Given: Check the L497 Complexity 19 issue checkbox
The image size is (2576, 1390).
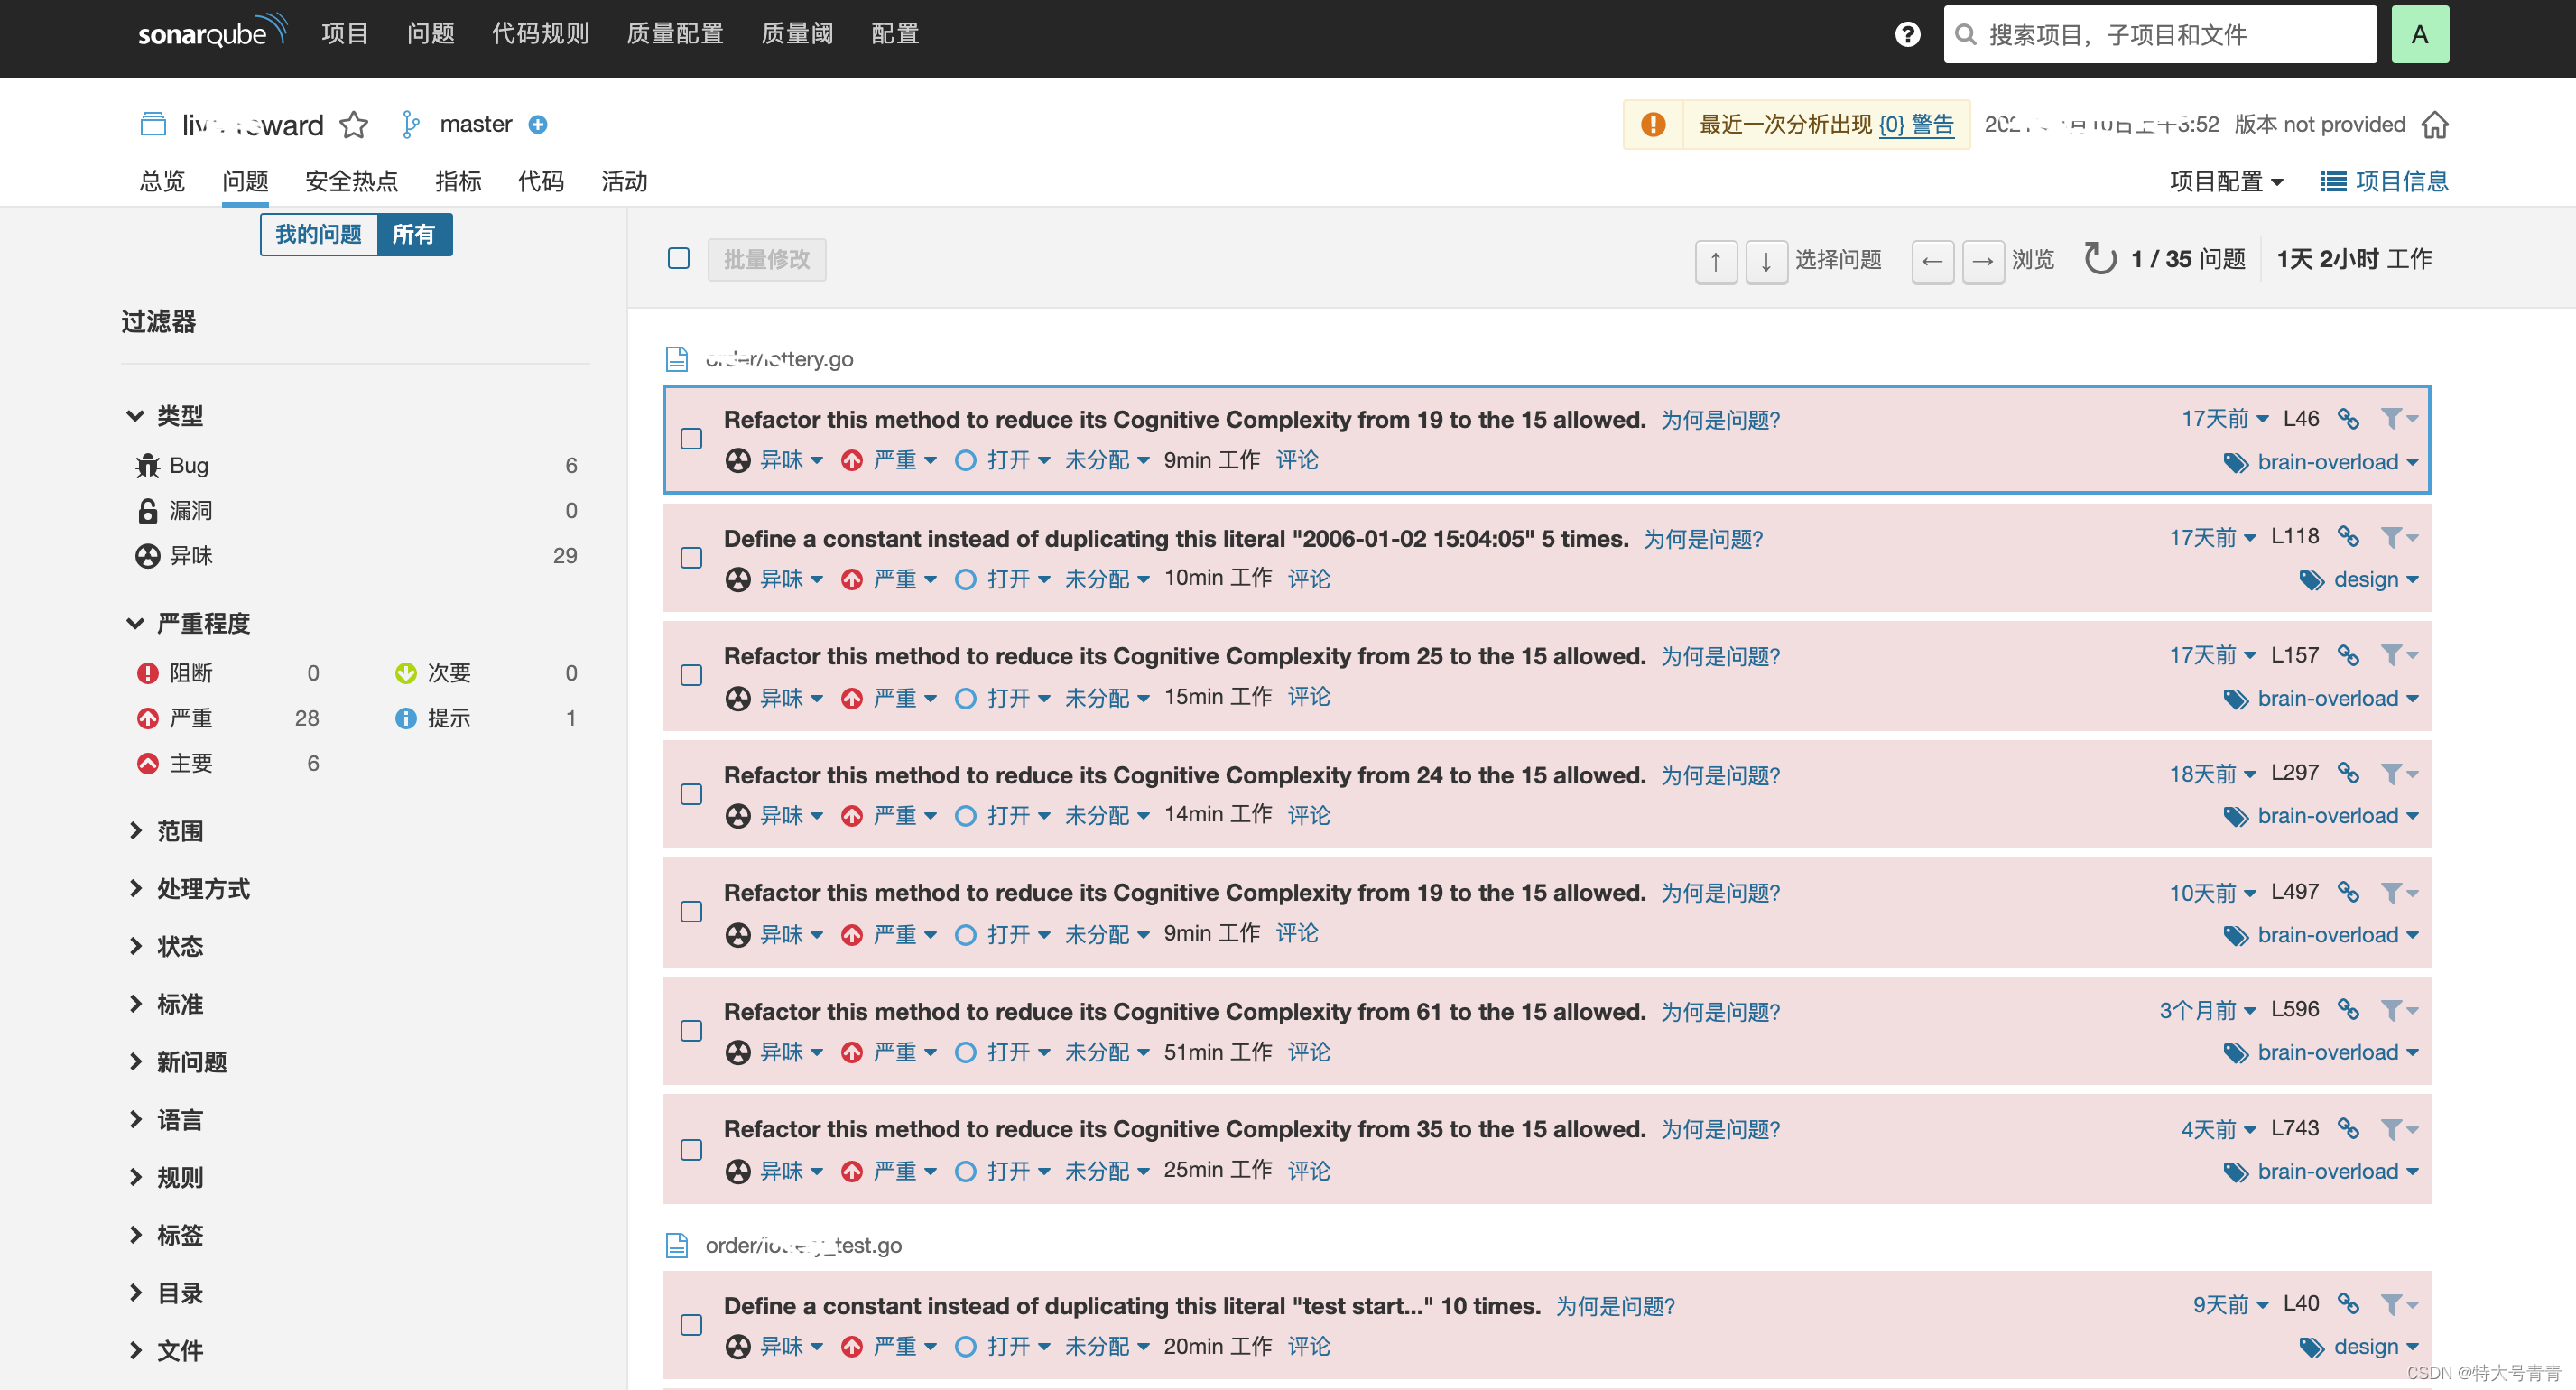Looking at the screenshot, I should pos(691,912).
